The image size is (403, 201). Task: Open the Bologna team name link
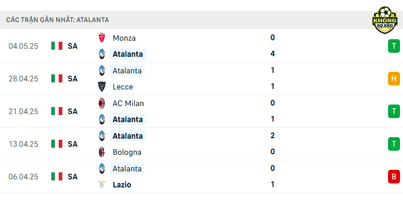pyautogui.click(x=127, y=152)
